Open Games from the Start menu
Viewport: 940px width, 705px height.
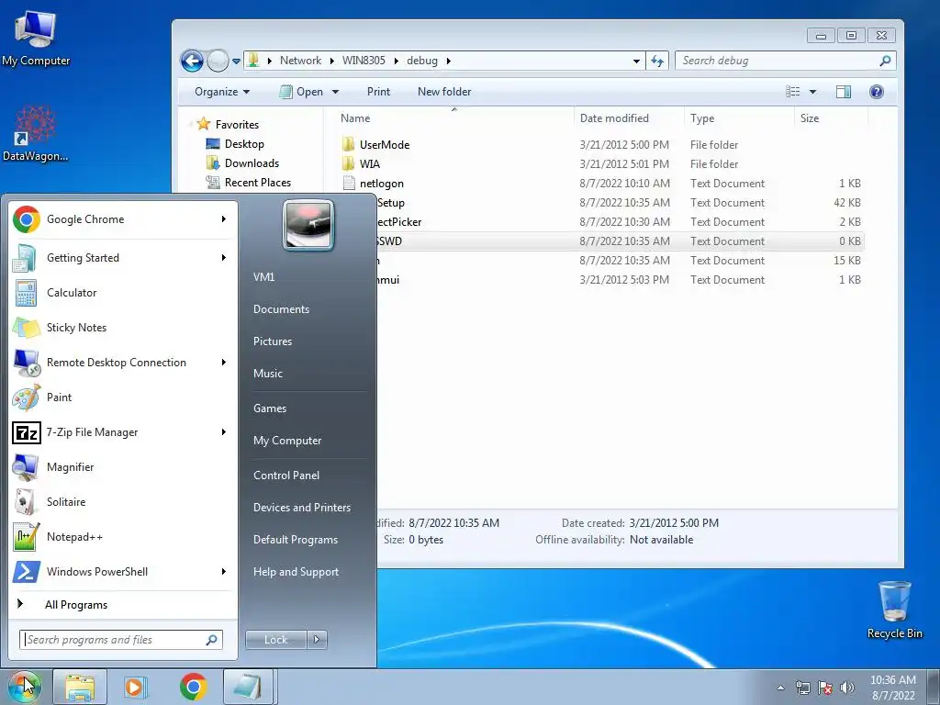coord(270,408)
